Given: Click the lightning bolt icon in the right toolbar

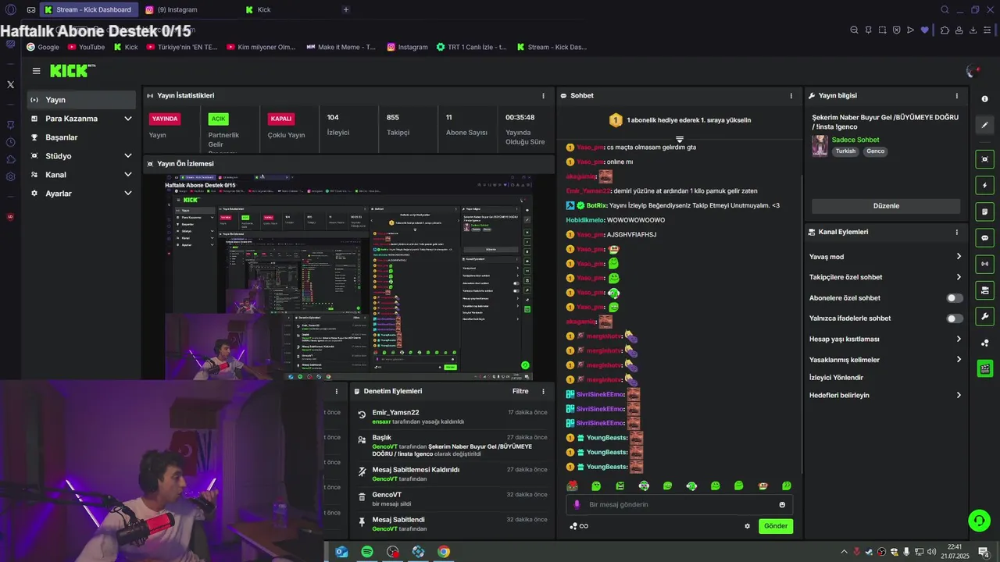Looking at the screenshot, I should point(984,186).
